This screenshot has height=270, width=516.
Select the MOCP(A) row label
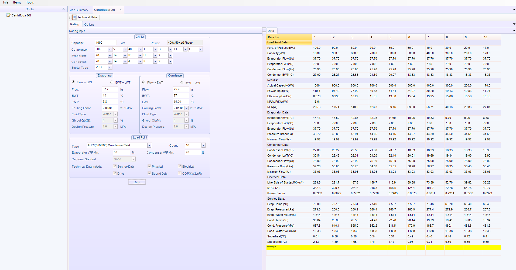(x=273, y=188)
